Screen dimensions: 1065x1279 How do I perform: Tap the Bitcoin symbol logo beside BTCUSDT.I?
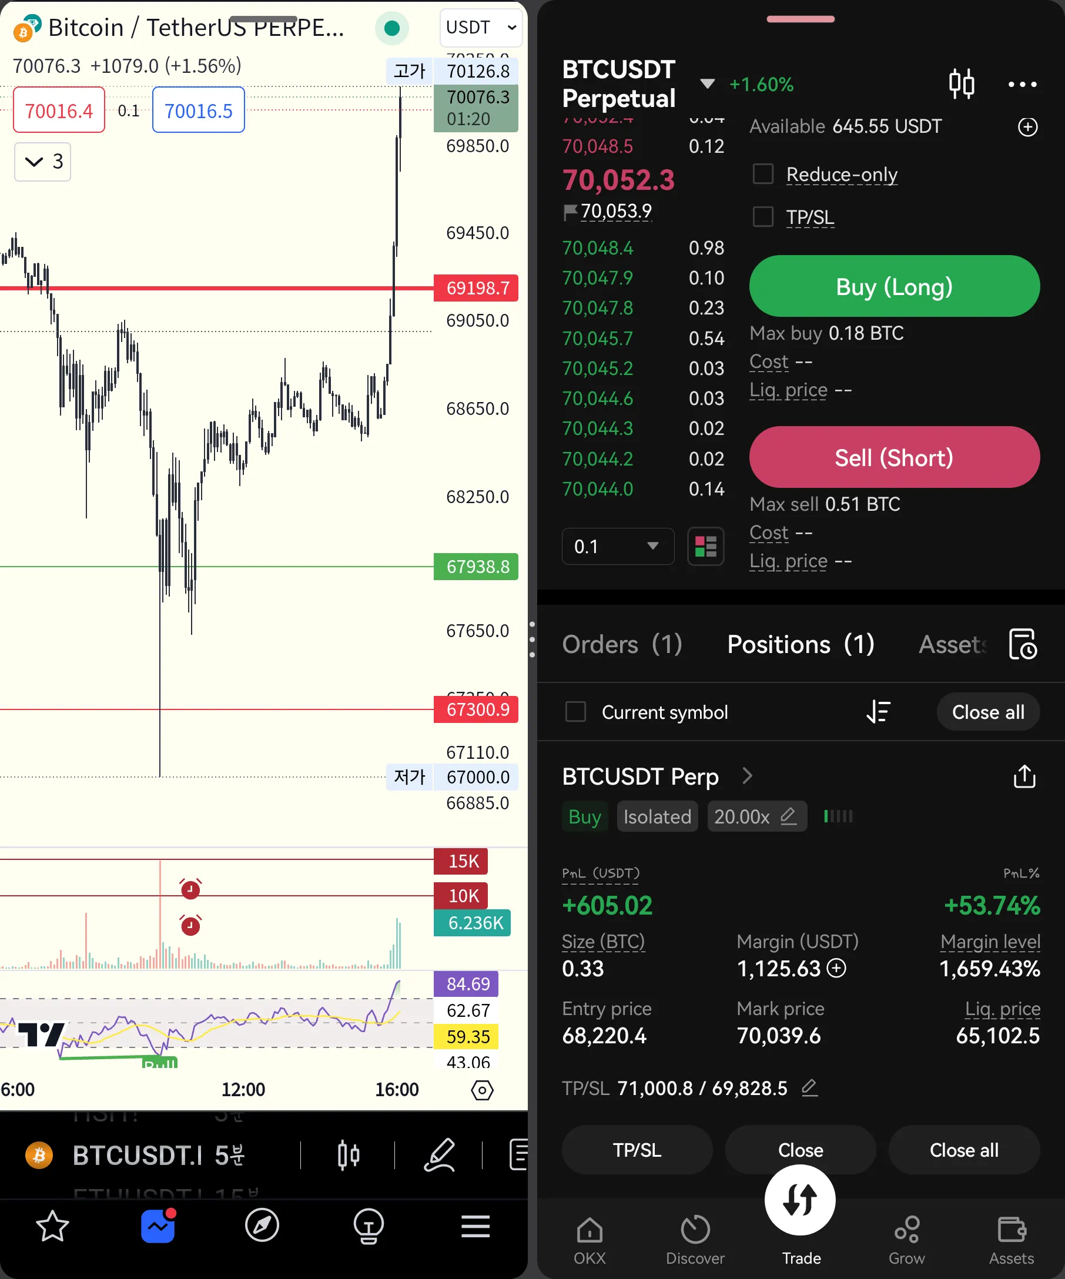pos(39,1155)
